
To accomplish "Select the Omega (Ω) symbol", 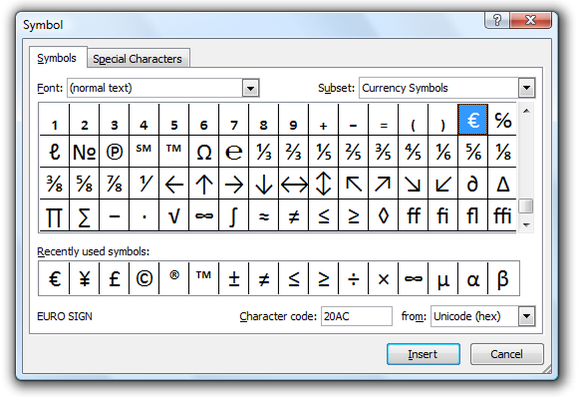I will click(204, 151).
